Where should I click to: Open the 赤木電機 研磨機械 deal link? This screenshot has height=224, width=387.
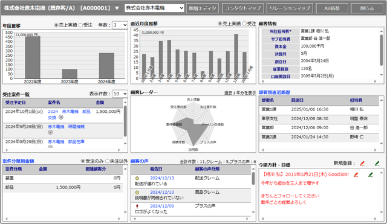coord(66,127)
